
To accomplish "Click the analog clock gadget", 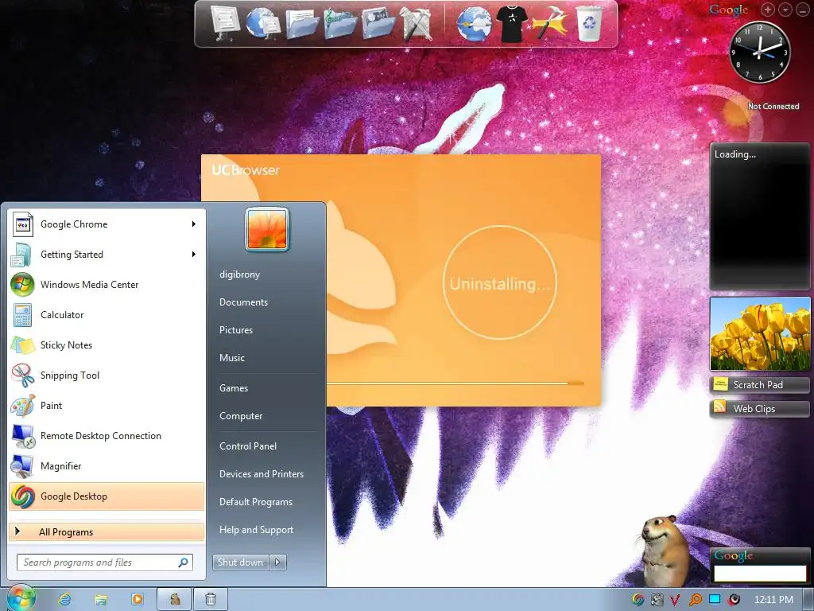I will [x=759, y=52].
